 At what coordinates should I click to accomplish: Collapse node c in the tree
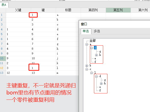[x=87, y=69]
